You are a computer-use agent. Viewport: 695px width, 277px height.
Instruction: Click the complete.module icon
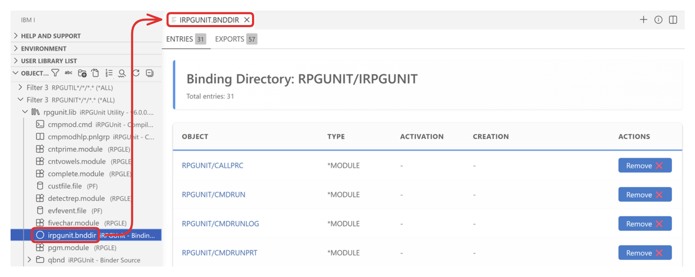coord(40,174)
